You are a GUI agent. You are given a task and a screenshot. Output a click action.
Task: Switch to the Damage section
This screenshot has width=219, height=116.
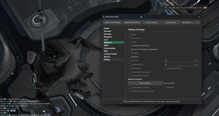(114, 34)
